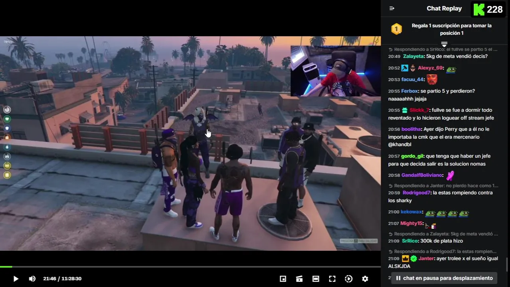The width and height of the screenshot is (510, 287).
Task: Enter fullscreen mode
Action: 332,279
